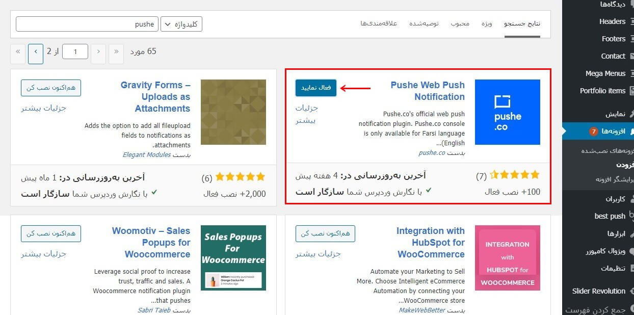Click the 65 مورد results count text
This screenshot has width=634, height=315.
(143, 51)
